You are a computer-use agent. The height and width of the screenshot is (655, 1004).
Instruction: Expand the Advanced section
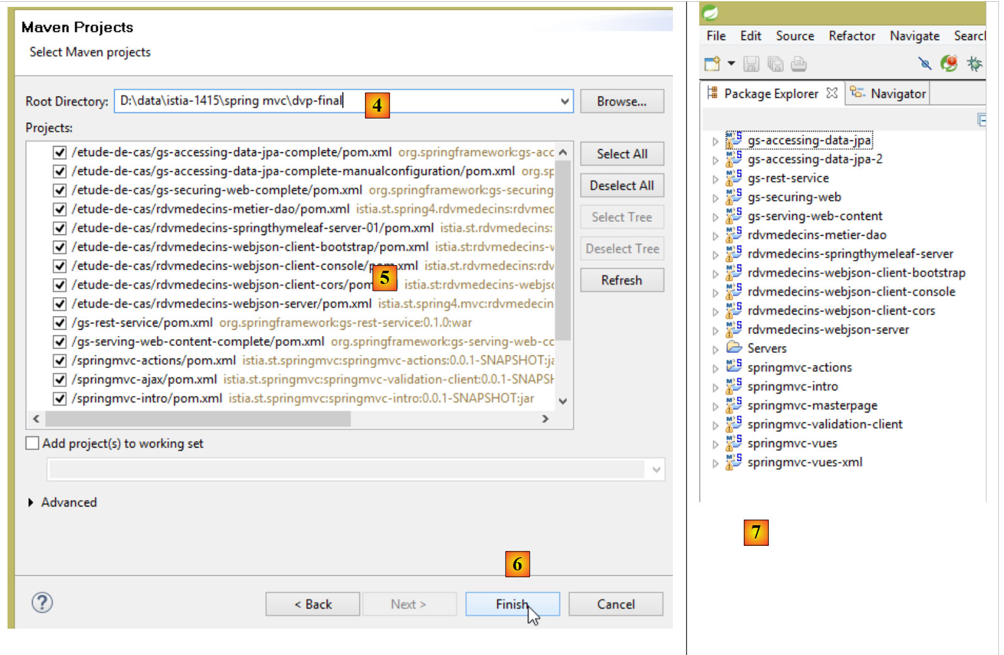[31, 503]
